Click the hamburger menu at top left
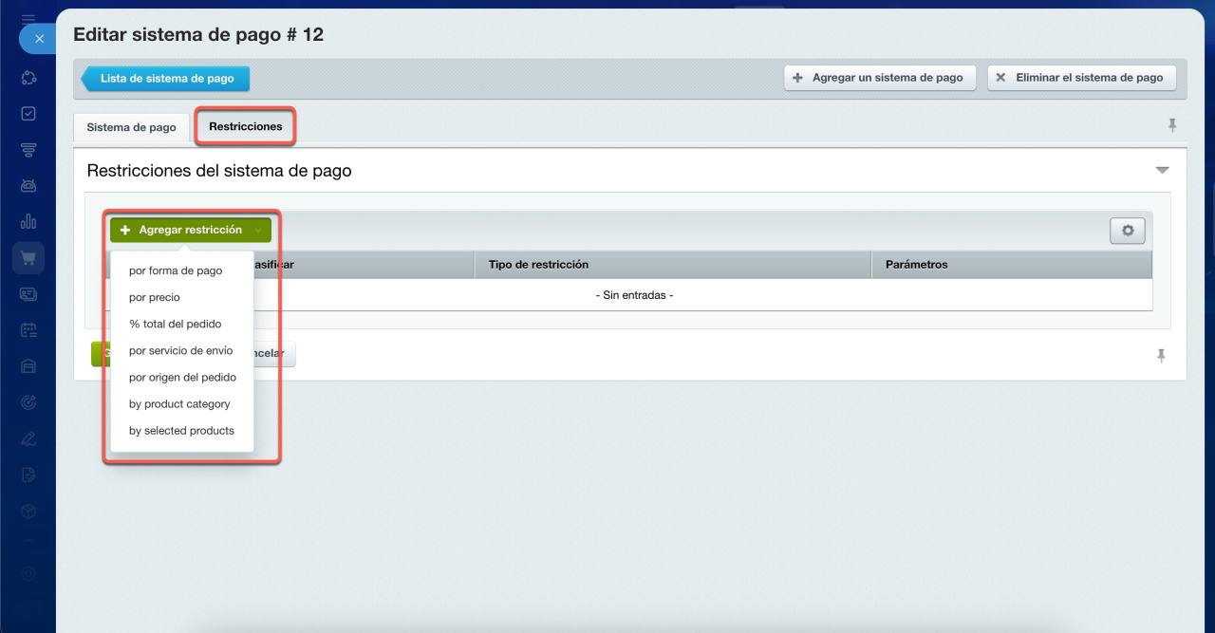This screenshot has height=633, width=1215. [28, 18]
